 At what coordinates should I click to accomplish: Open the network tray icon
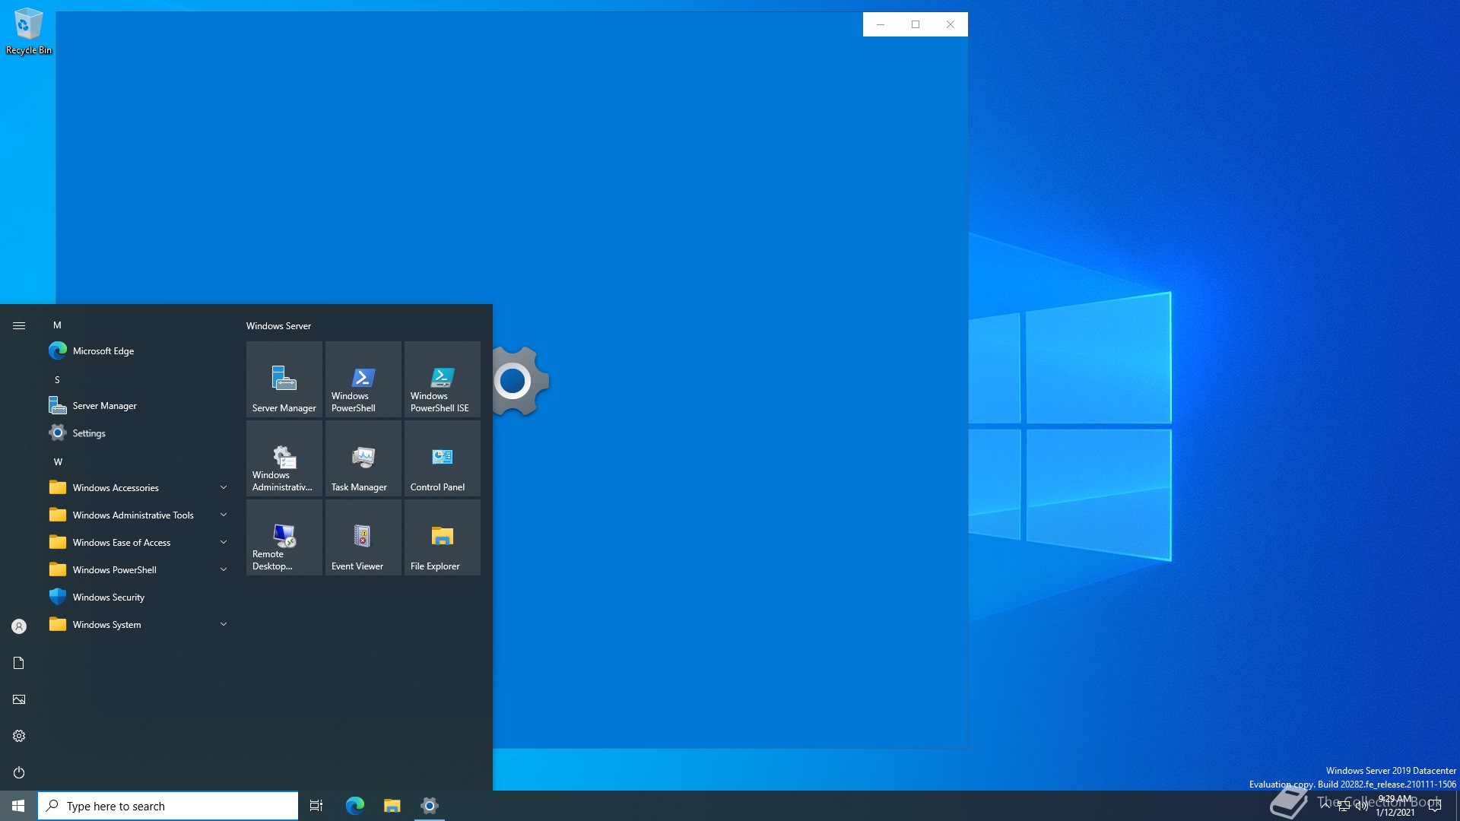point(1344,806)
